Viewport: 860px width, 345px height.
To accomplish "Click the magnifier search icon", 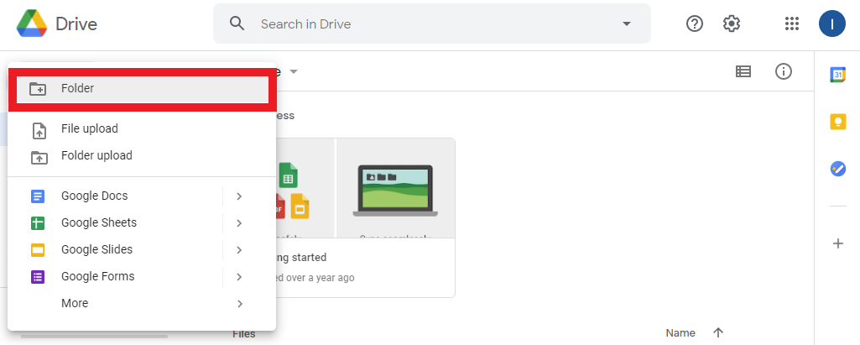I will click(237, 24).
